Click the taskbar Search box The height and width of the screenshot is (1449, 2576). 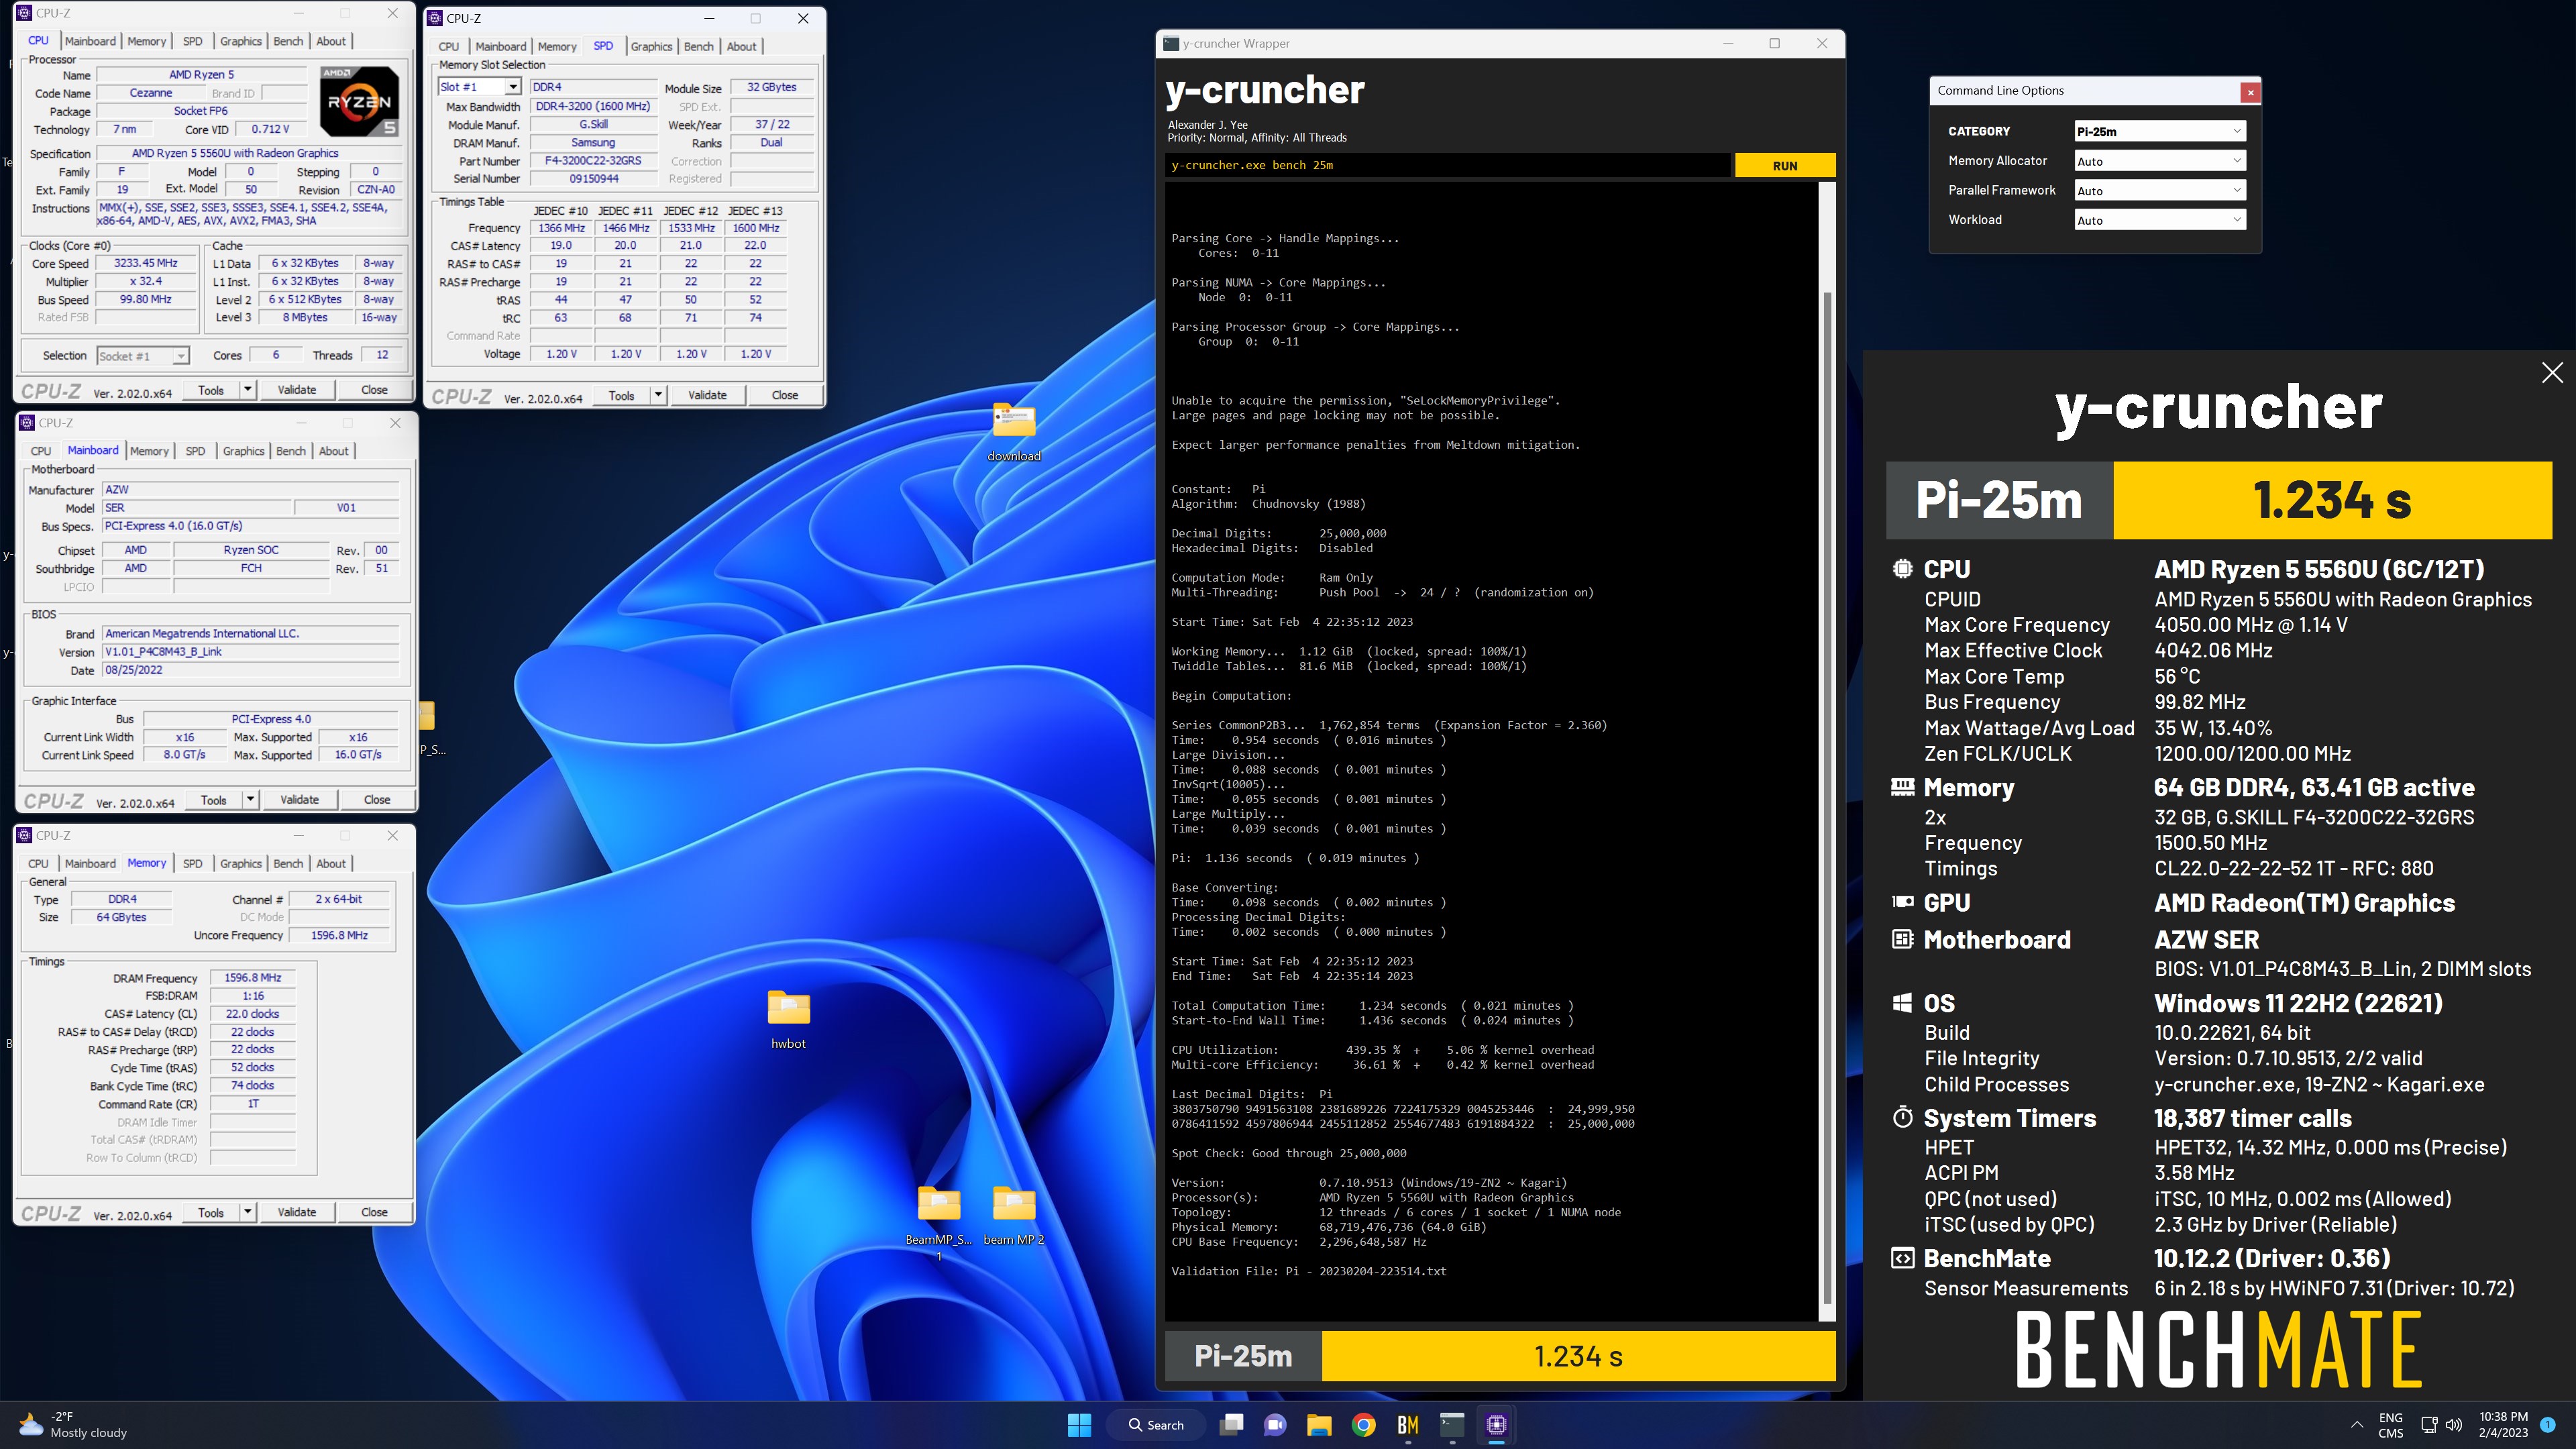pyautogui.click(x=1155, y=1424)
